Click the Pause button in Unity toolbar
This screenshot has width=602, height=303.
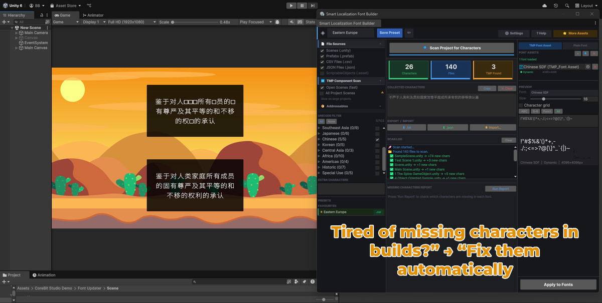302,5
